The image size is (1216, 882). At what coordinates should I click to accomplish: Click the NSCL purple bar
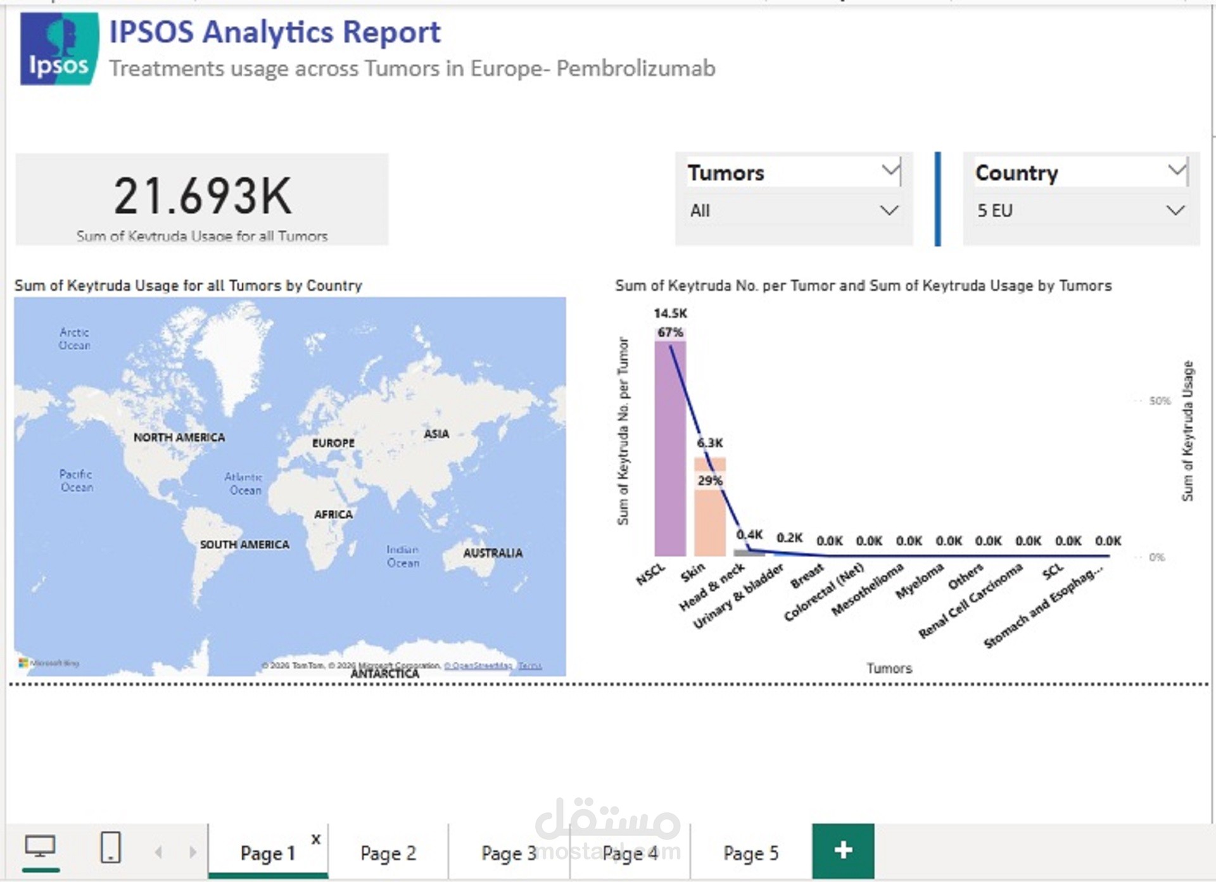(x=670, y=448)
